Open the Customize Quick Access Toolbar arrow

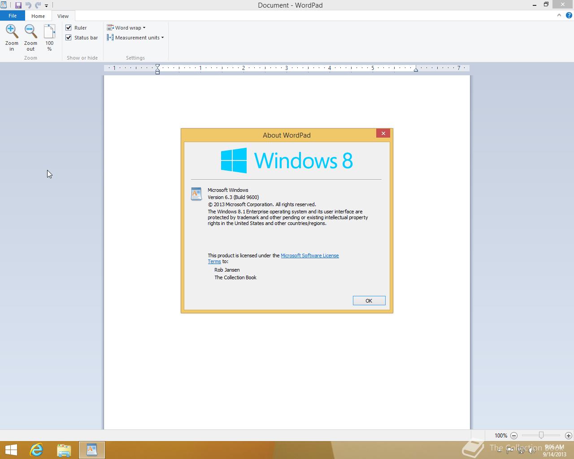coord(46,6)
